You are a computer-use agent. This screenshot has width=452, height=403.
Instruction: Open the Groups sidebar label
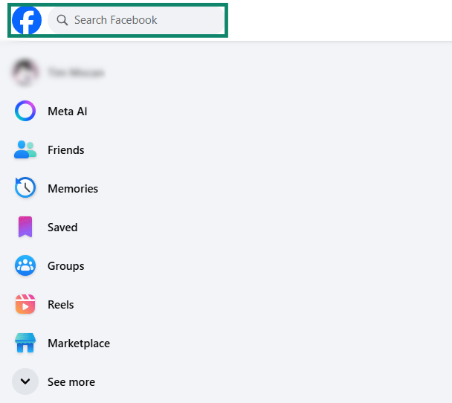[66, 266]
